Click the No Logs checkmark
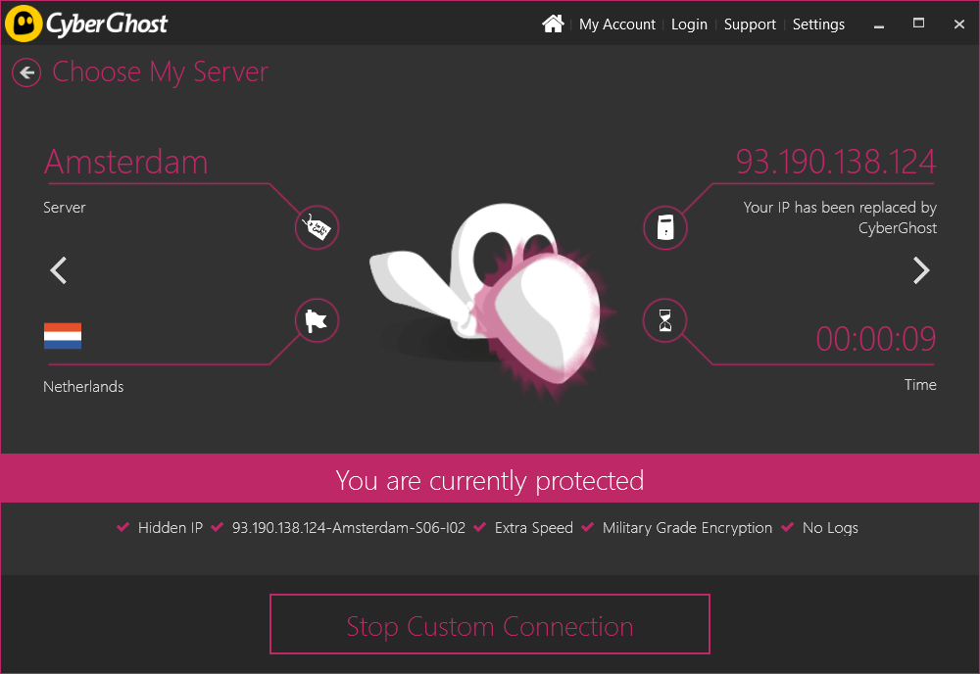 coord(788,527)
